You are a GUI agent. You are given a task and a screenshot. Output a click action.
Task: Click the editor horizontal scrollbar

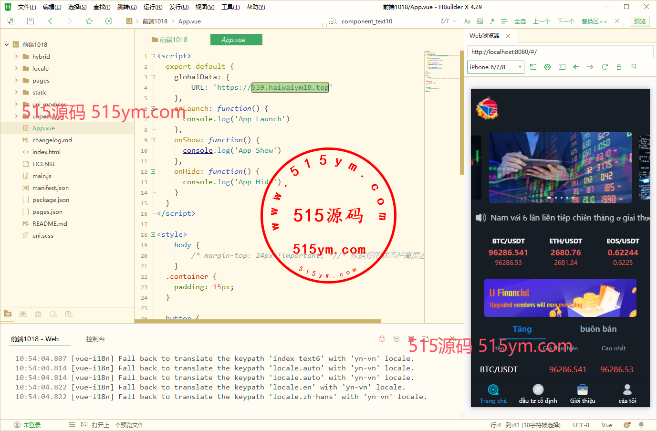(x=258, y=321)
